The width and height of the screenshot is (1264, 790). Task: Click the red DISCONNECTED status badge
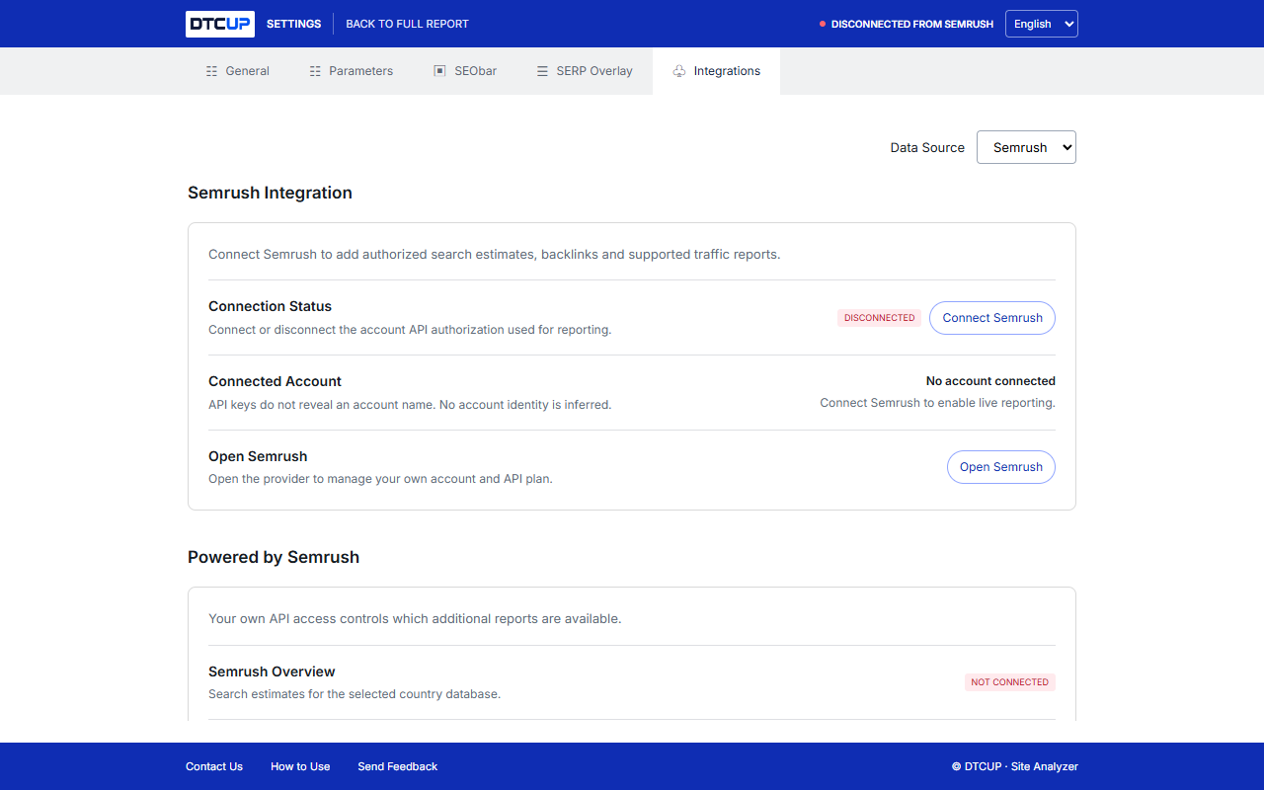pos(880,318)
